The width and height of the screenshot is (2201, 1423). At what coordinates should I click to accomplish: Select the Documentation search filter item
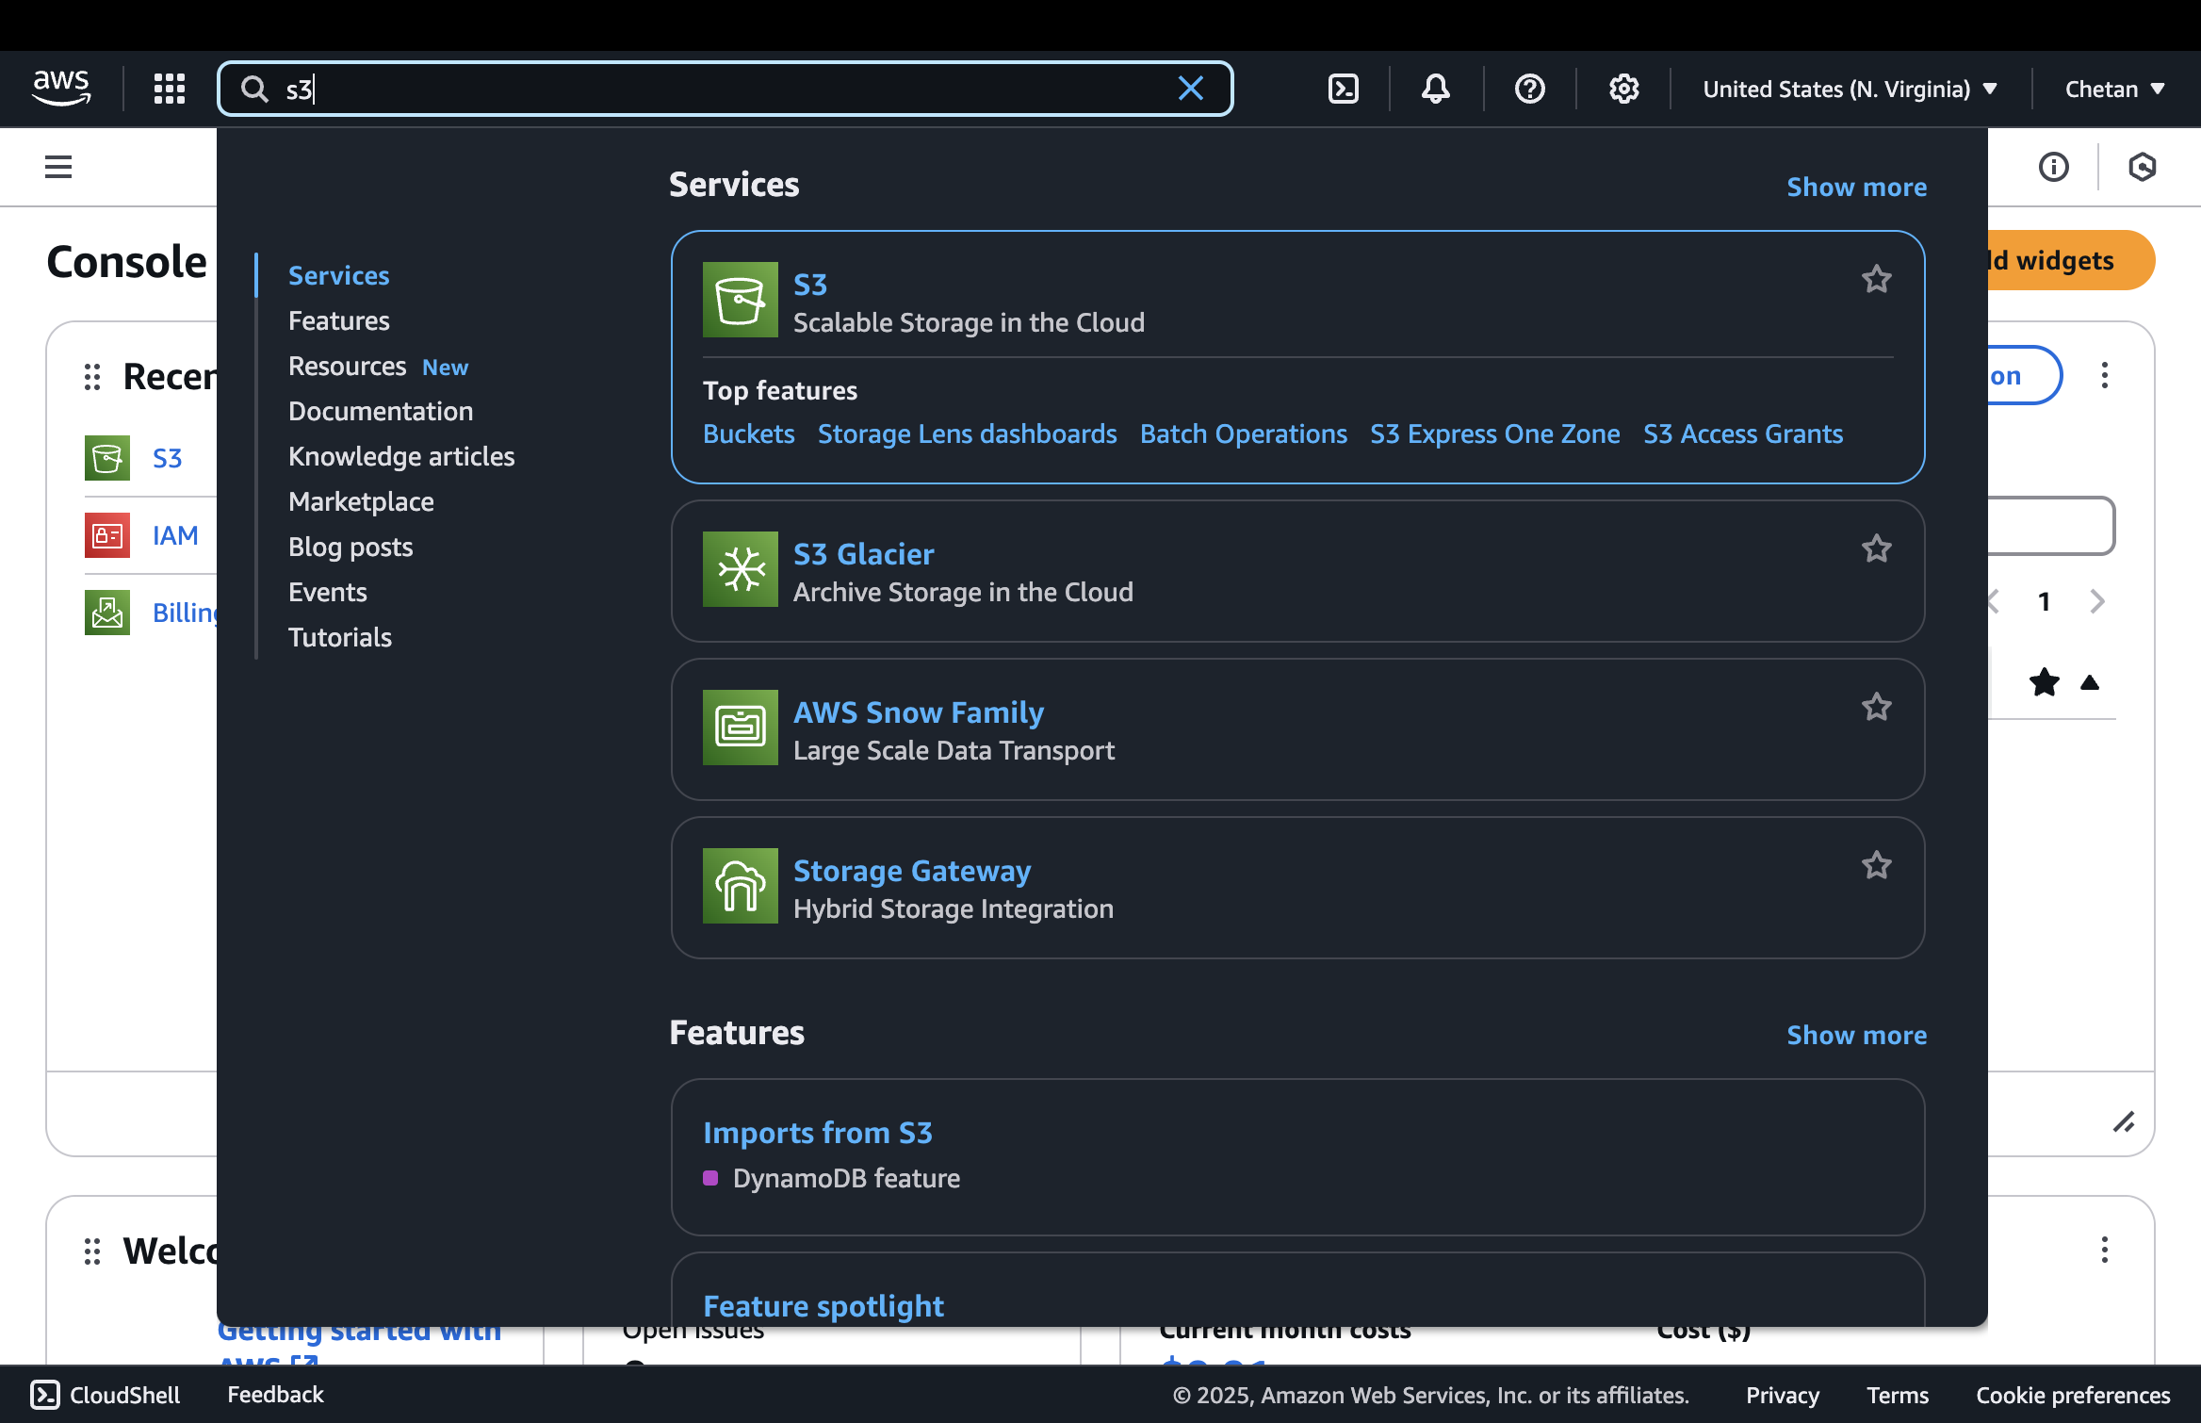[x=381, y=411]
